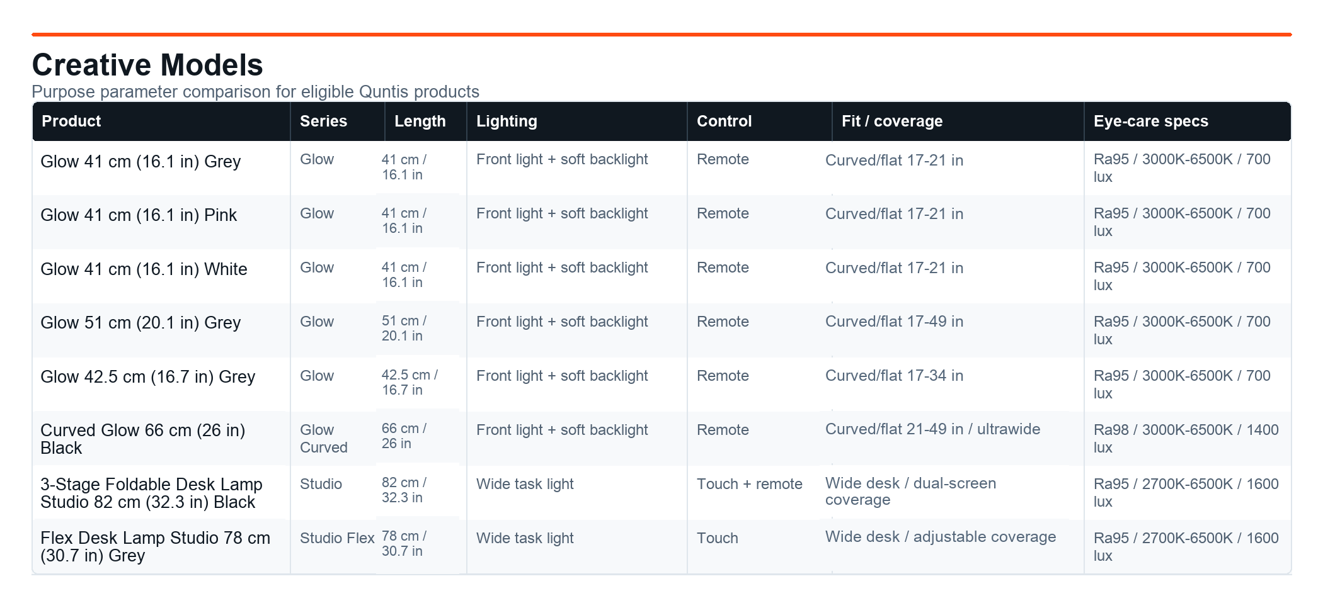Click Studio series cell of 3-Stage lamp

coord(321,484)
